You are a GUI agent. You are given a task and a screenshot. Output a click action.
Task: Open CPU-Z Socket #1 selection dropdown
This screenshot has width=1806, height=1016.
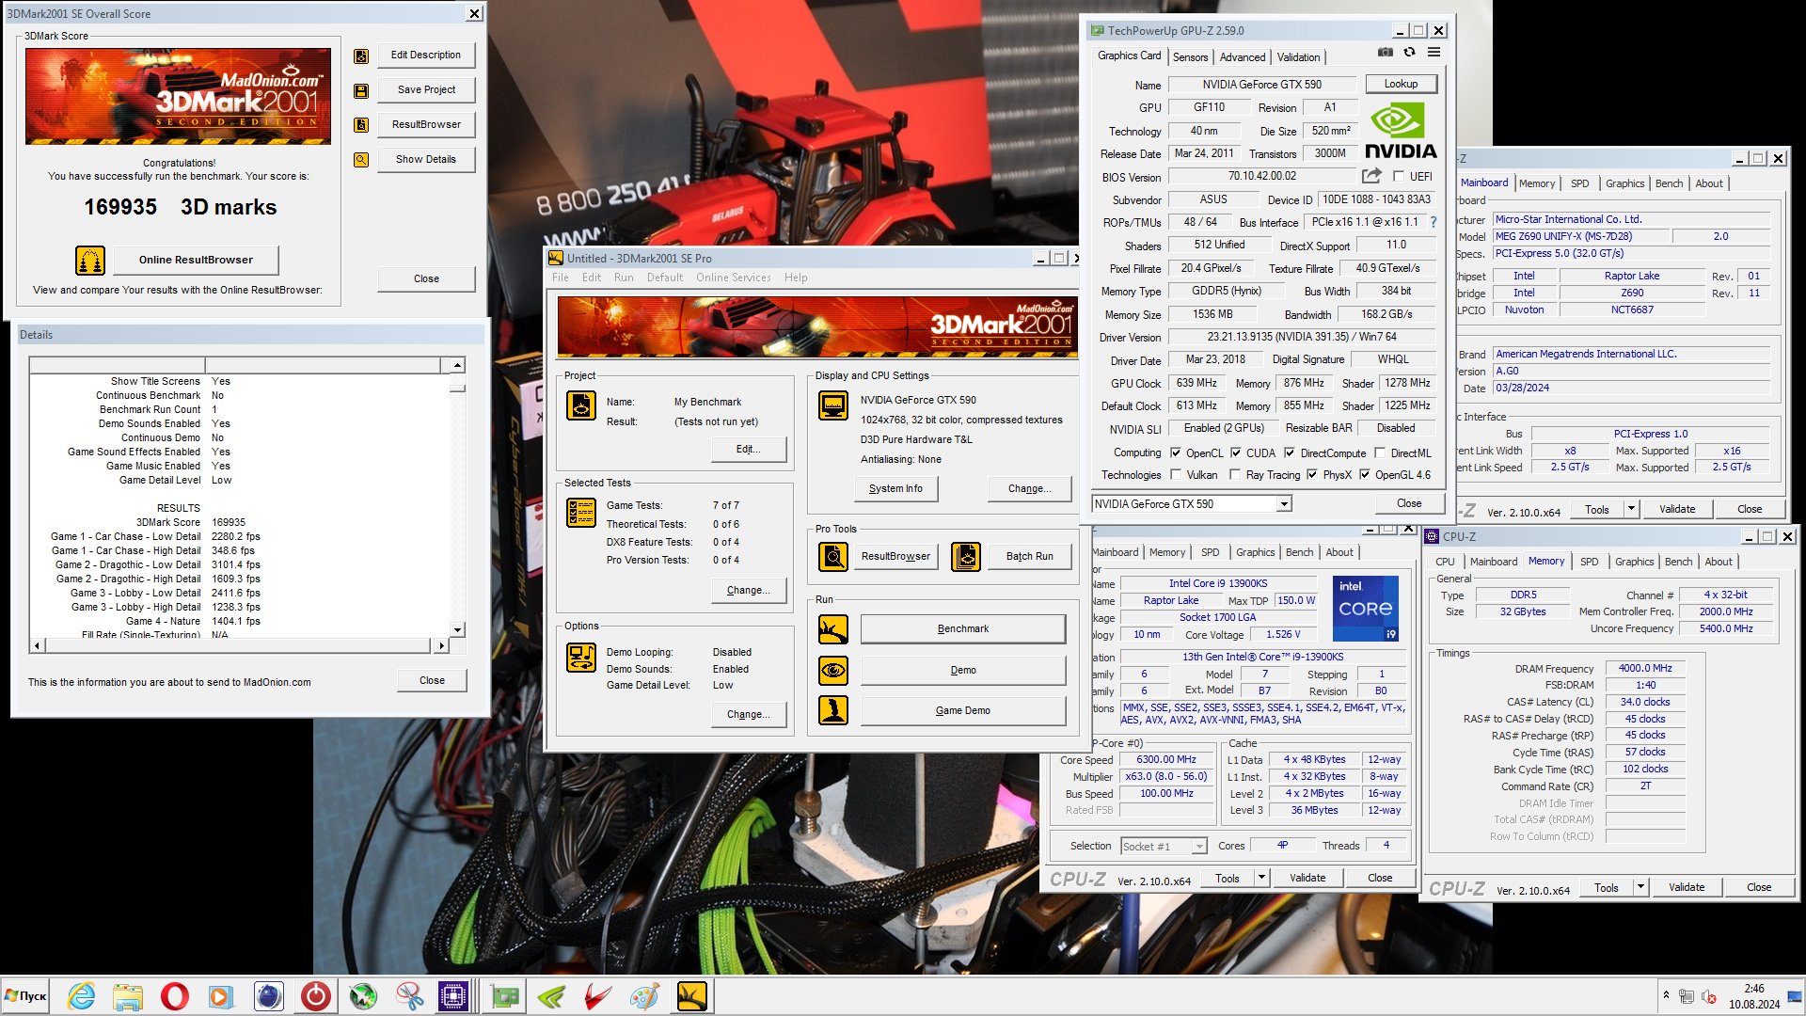click(1198, 847)
